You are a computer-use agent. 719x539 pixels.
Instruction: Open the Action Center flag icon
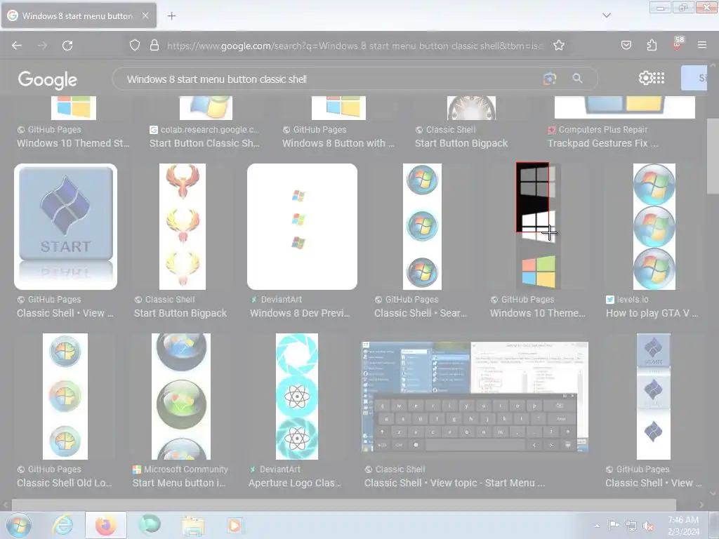coord(613,525)
